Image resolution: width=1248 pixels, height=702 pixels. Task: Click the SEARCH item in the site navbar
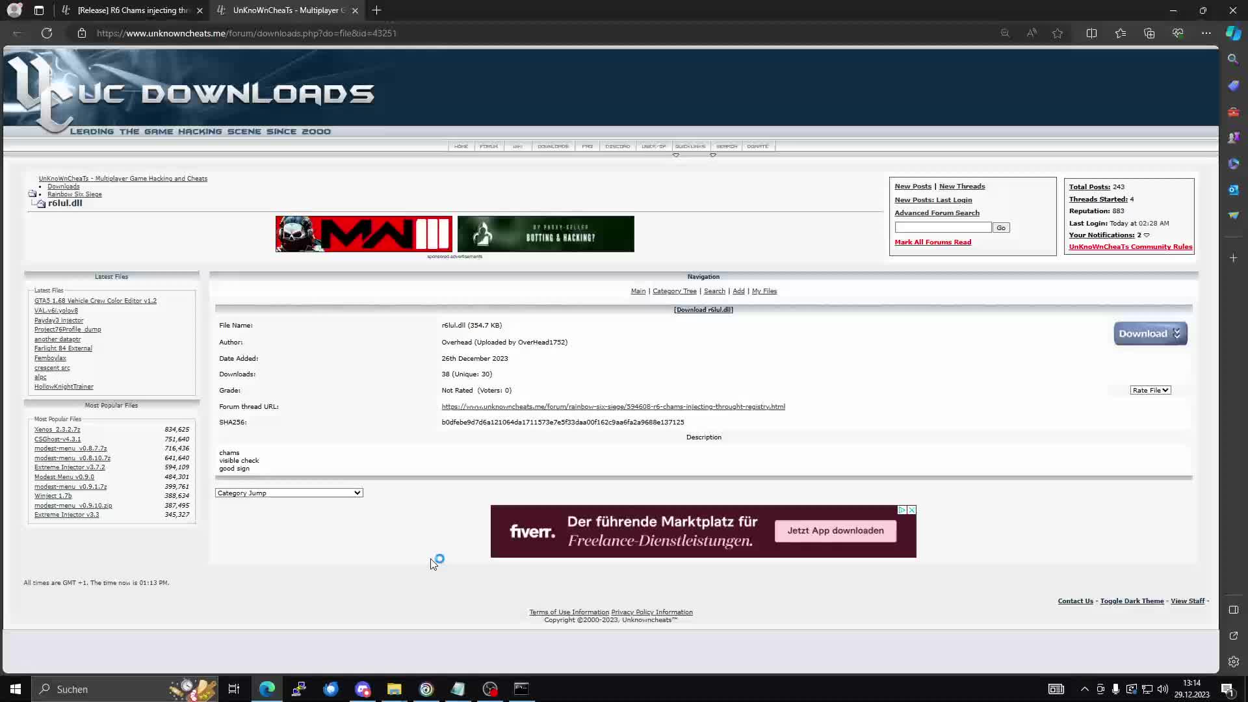(x=726, y=146)
